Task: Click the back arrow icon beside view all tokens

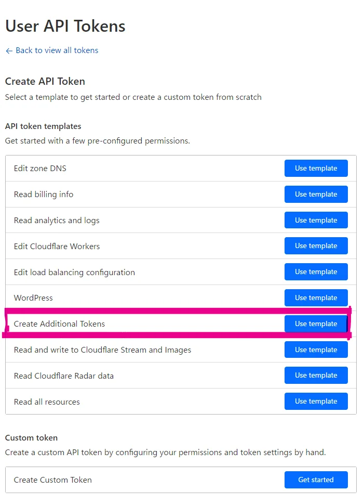Action: (x=9, y=51)
